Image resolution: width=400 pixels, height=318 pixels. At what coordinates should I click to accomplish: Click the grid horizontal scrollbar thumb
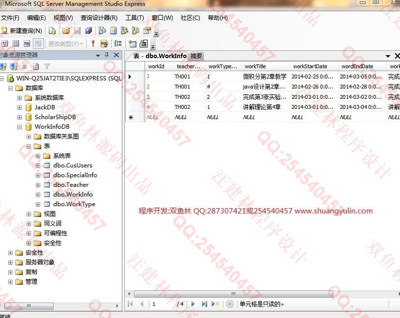click(234, 294)
